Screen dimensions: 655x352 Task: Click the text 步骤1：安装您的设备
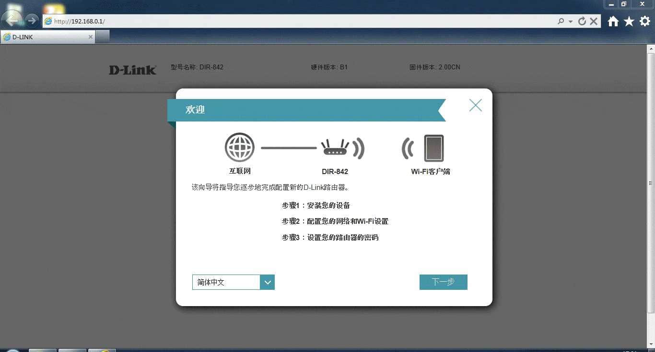point(316,206)
